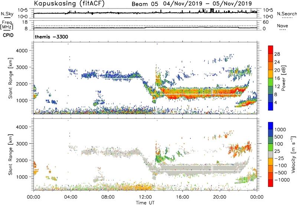Click the '-25' tick on velocity colorbar
The height and width of the screenshot is (205, 297).
pos(279,158)
